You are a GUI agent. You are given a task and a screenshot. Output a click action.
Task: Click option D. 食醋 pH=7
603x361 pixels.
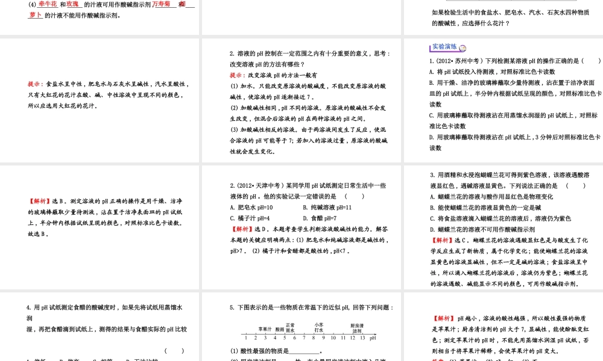[320, 218]
